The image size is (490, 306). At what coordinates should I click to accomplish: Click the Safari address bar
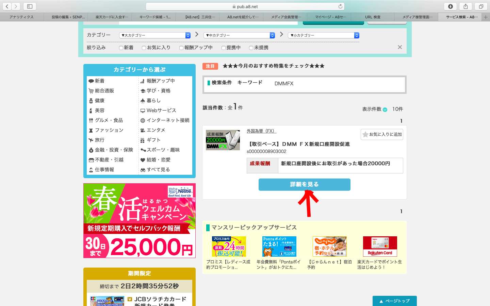pos(245,6)
